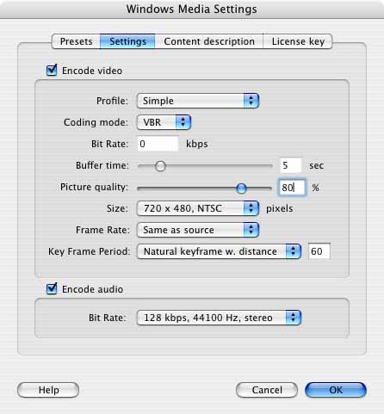This screenshot has width=384, height=414.
Task: Open the Profile dropdown showing Simple
Action: tap(198, 101)
